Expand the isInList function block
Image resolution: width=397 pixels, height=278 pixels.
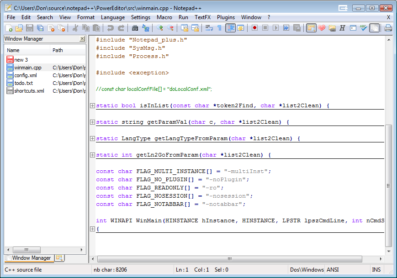pos(93,105)
